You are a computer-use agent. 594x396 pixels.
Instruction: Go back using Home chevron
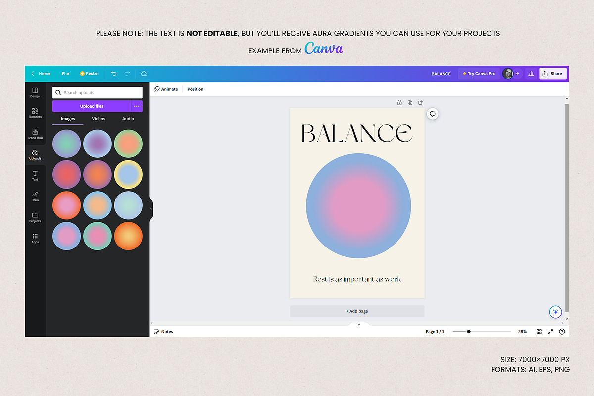pyautogui.click(x=33, y=74)
